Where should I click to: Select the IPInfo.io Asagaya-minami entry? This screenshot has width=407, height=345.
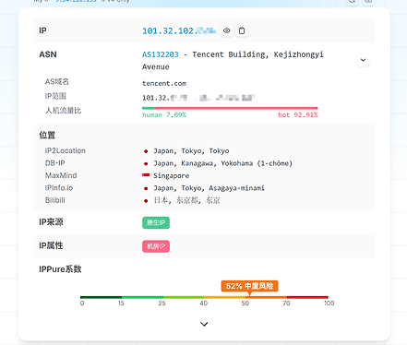pyautogui.click(x=209, y=188)
